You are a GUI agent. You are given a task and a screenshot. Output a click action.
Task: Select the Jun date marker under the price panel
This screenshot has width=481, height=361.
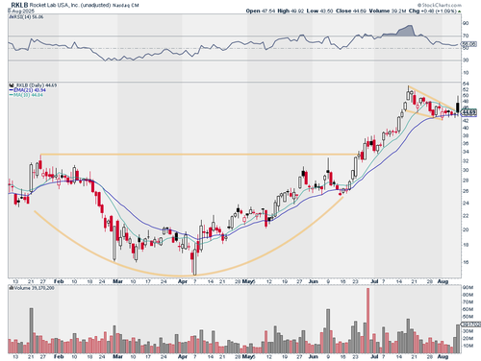click(x=313, y=281)
